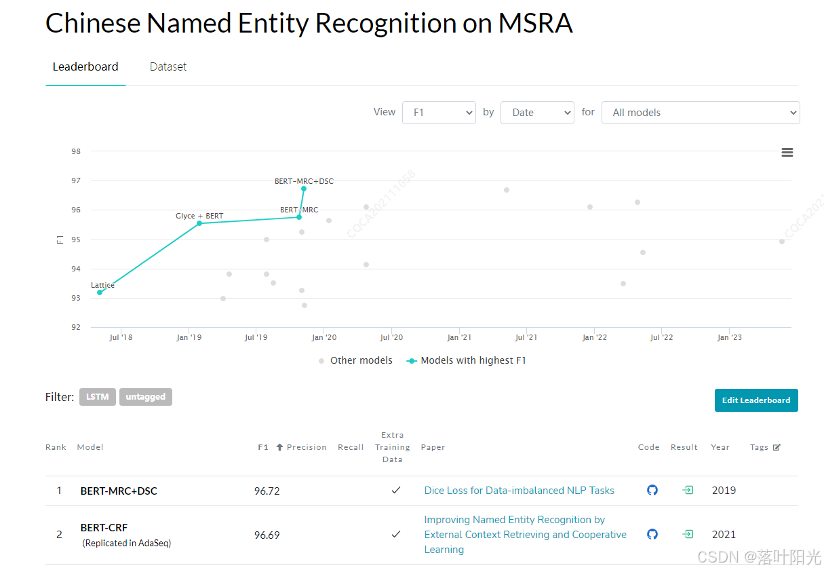Image resolution: width=824 pixels, height=570 pixels.
Task: Switch to the Leaderboard tab
Action: 85,66
